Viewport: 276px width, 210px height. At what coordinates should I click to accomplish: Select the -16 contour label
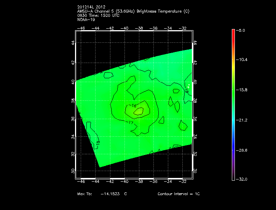click(x=132, y=106)
